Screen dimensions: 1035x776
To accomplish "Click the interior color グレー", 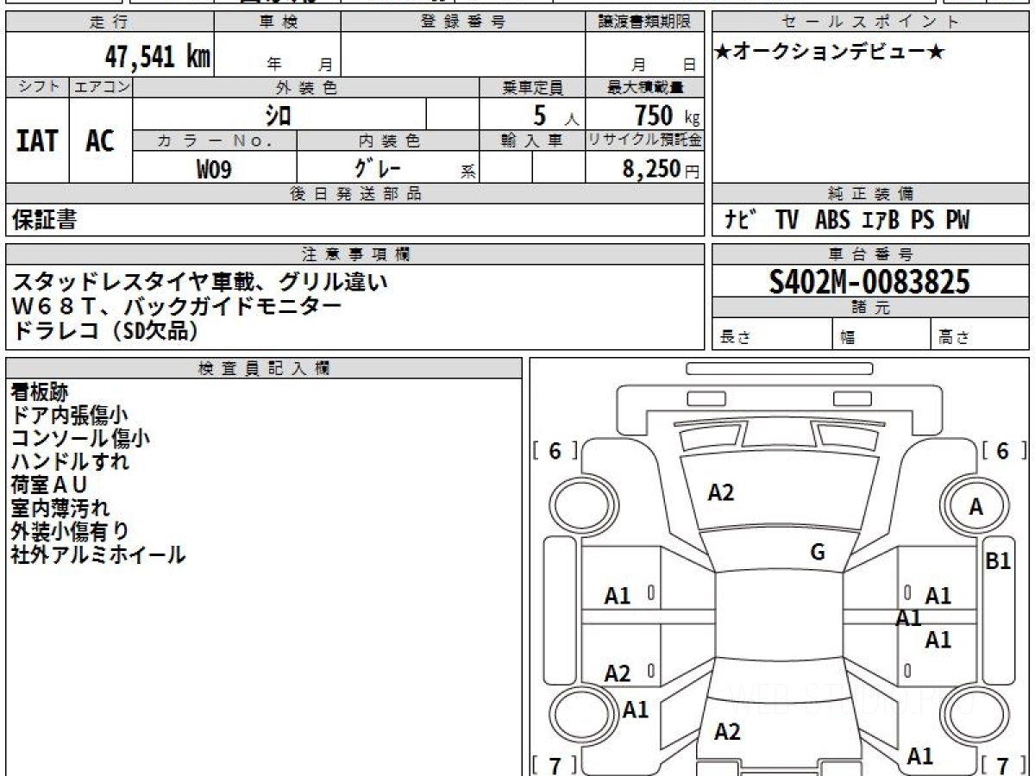I will [x=377, y=167].
